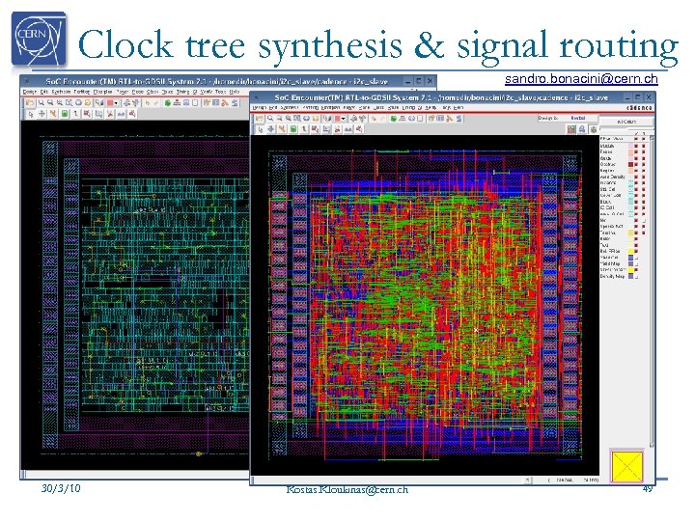Toggle visibility checkbox for the Block row

click(x=636, y=202)
